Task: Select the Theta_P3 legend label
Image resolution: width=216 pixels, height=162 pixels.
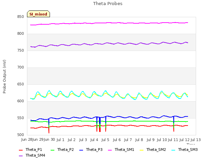Action: pos(94,150)
